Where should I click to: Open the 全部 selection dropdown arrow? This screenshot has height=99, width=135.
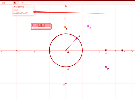[11, 3]
